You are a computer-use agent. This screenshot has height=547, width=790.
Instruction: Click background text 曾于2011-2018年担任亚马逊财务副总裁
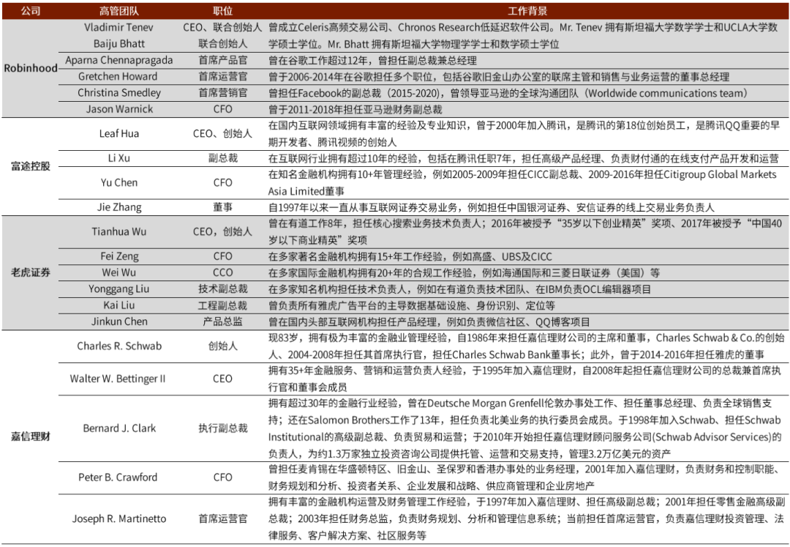(355, 109)
